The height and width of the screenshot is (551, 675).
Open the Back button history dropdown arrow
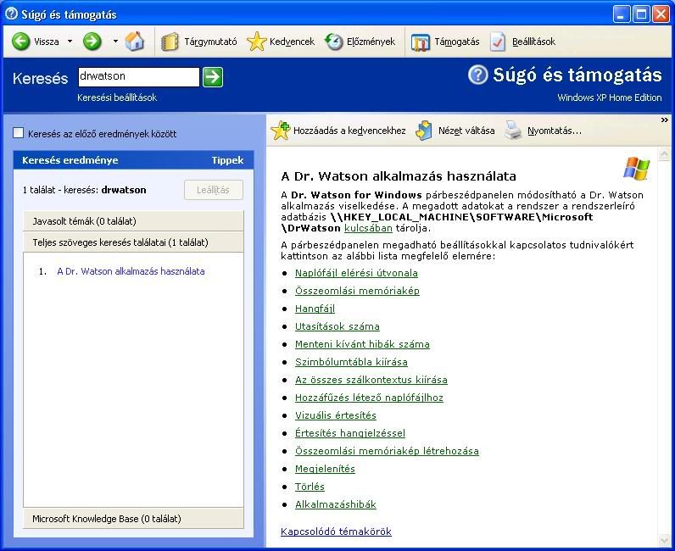point(70,42)
